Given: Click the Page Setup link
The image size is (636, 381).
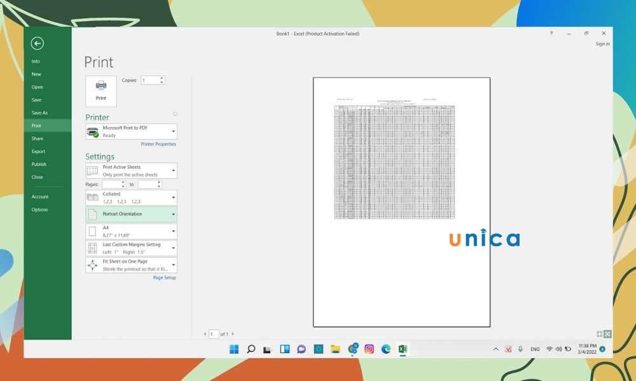Looking at the screenshot, I should (x=164, y=277).
